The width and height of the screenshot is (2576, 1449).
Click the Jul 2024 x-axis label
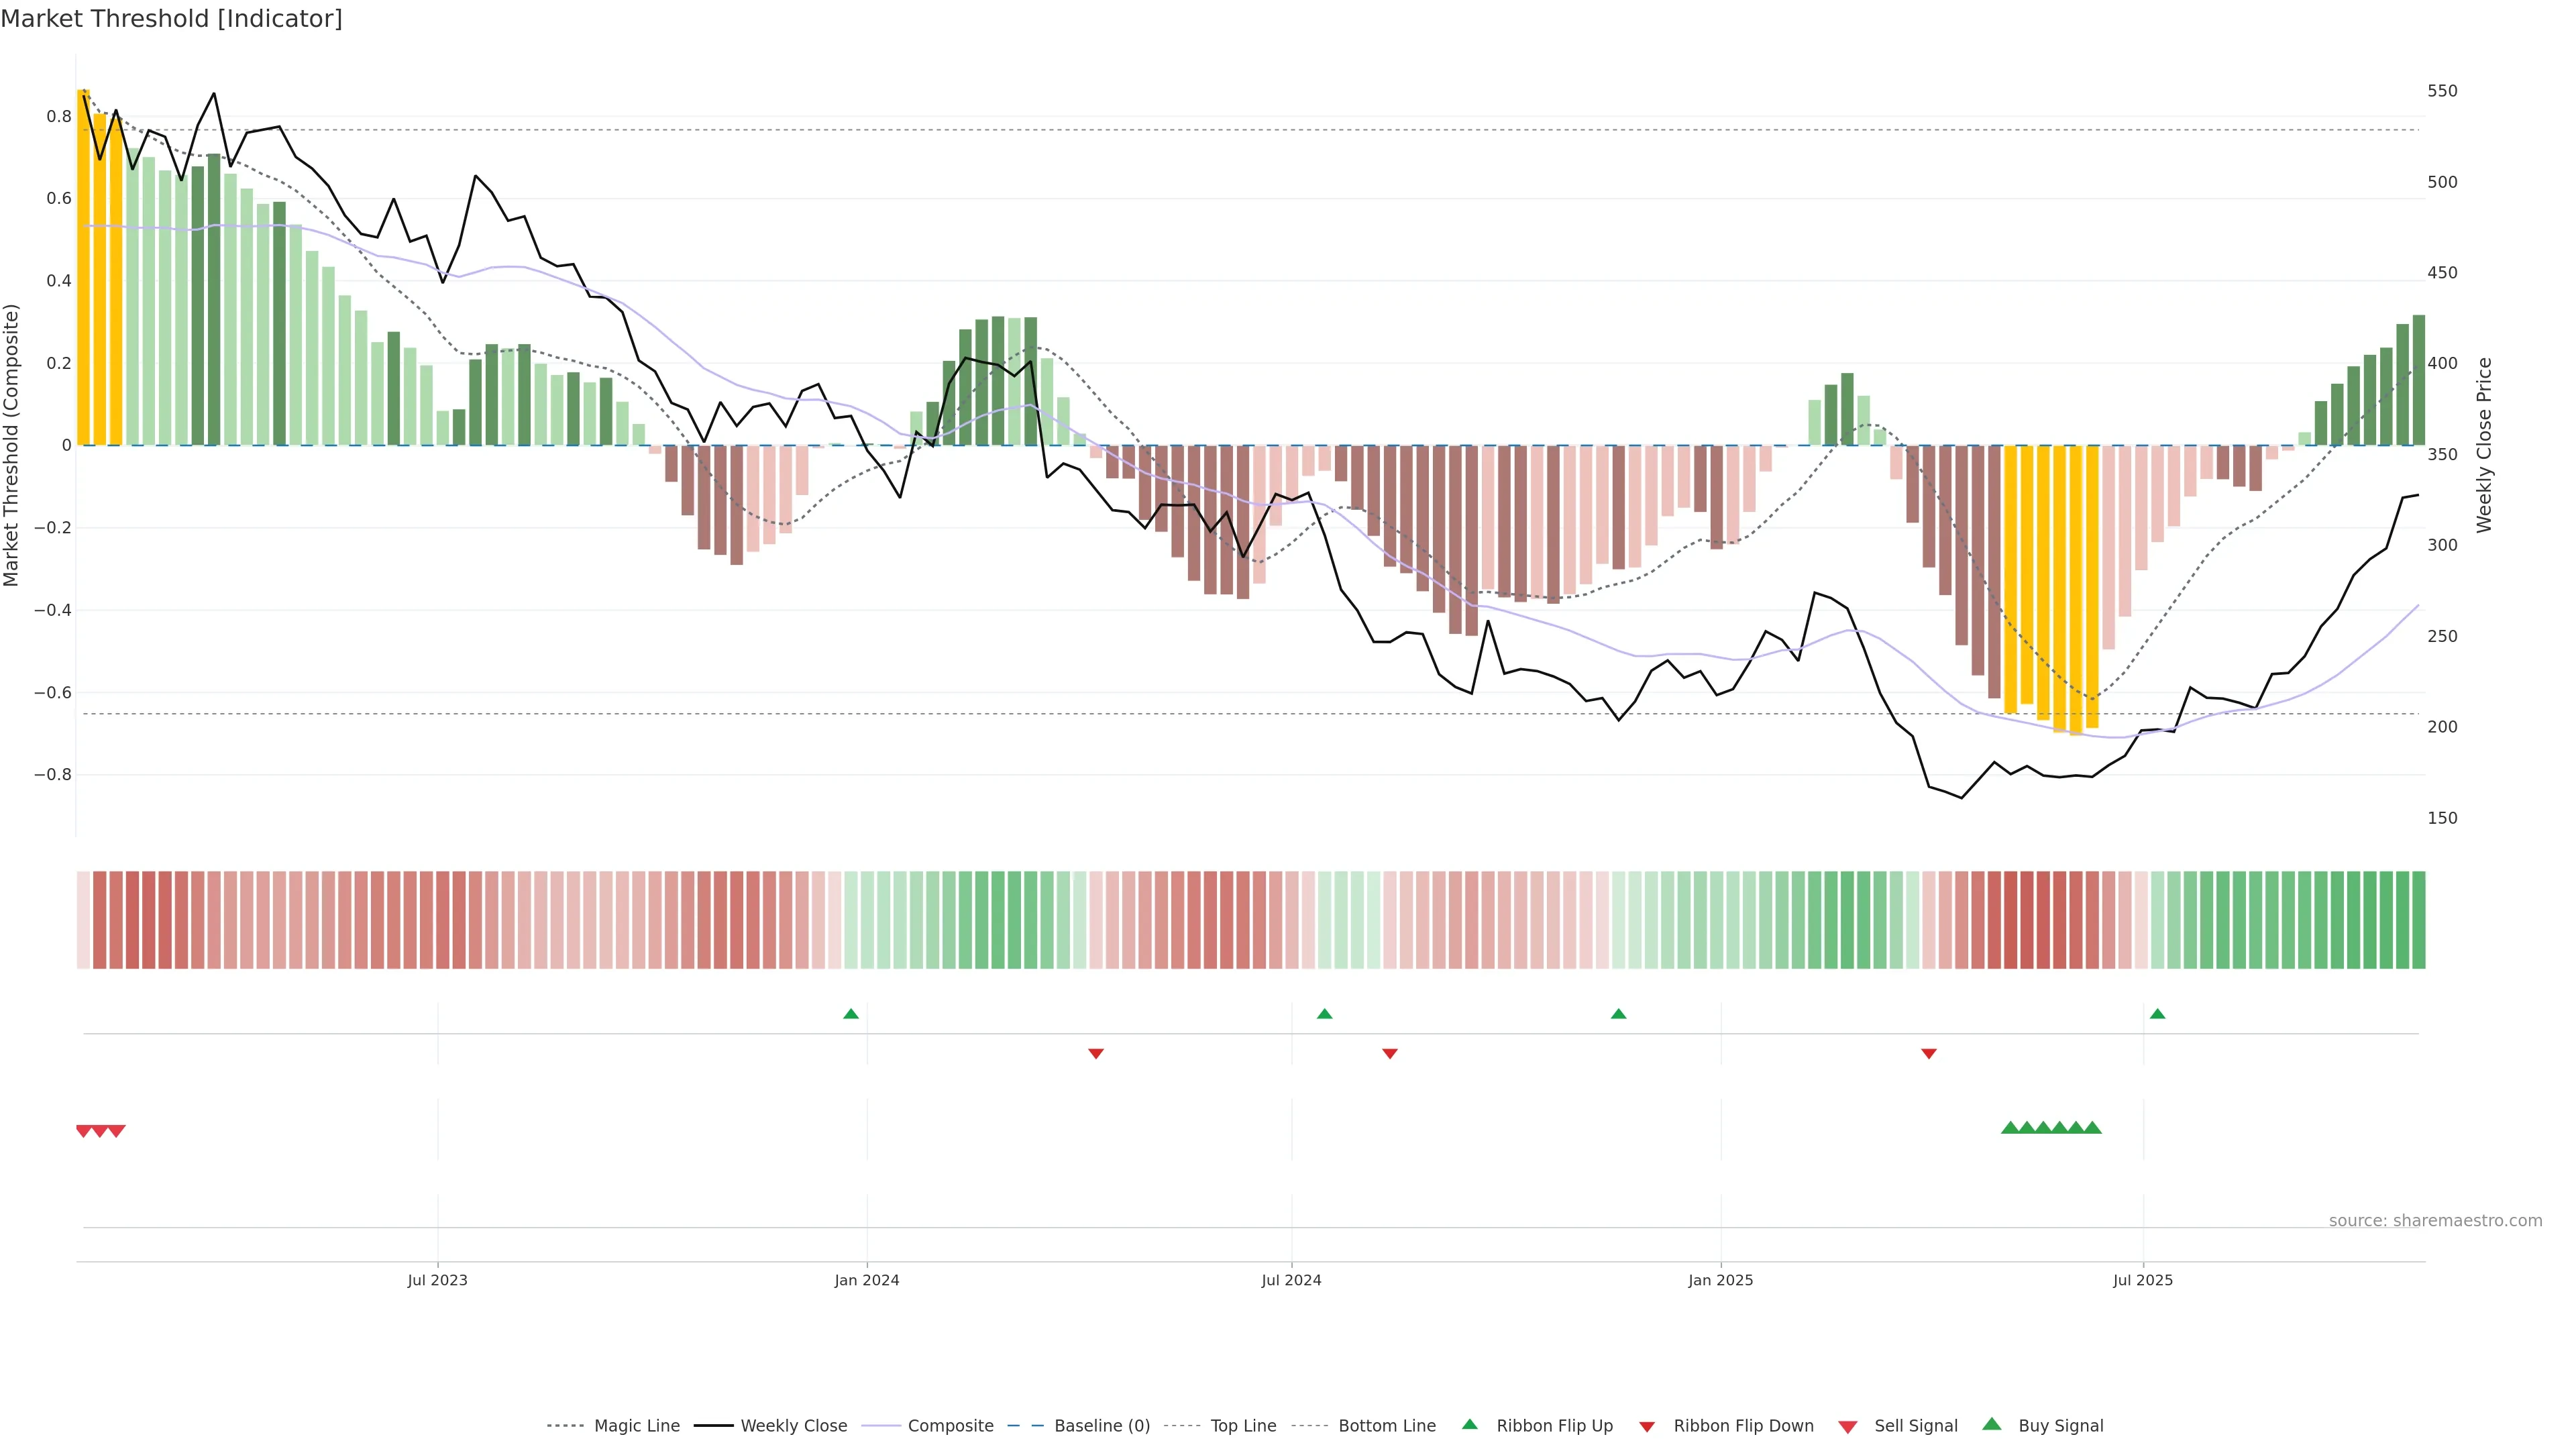click(1291, 1280)
